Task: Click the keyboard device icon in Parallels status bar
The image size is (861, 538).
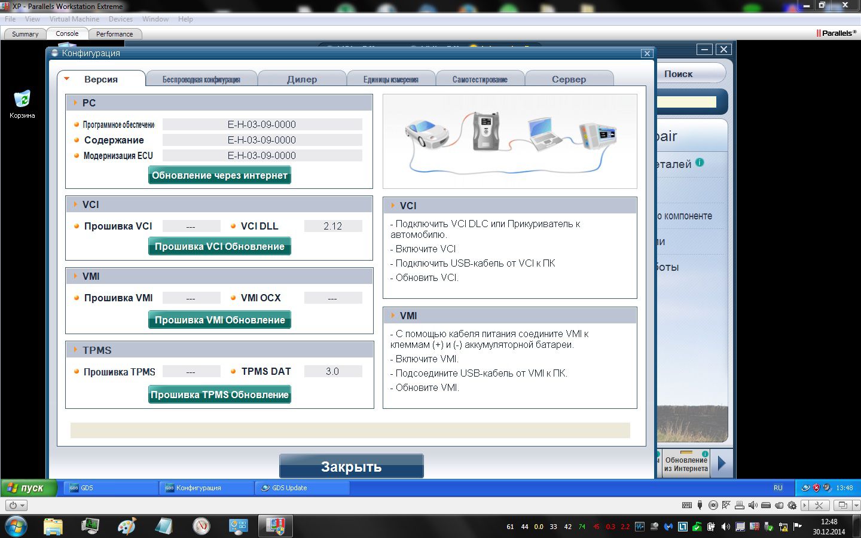Action: coord(687,505)
